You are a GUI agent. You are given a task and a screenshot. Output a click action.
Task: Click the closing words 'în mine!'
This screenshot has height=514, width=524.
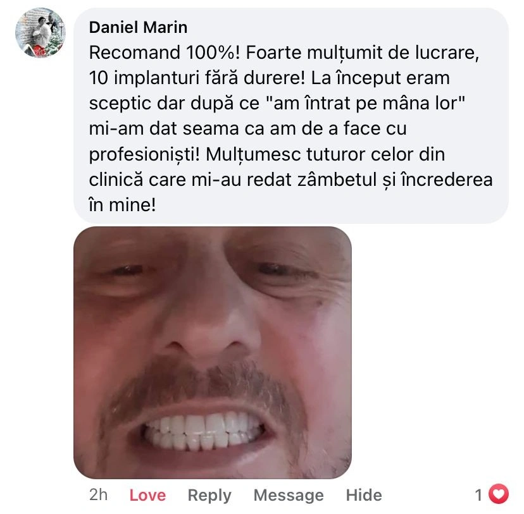[122, 205]
